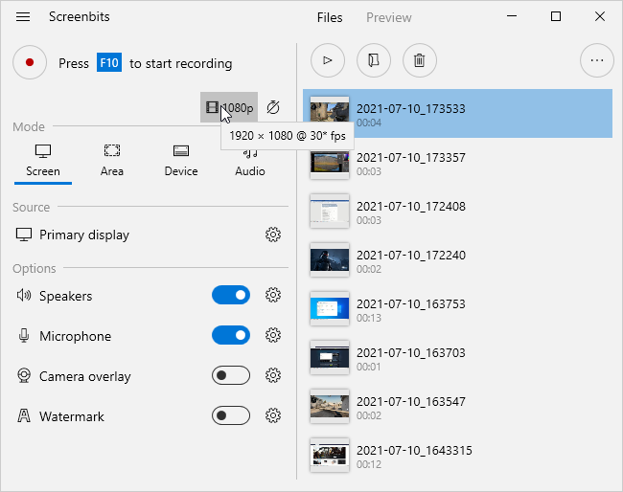
Task: Click thumbnail of 2021-07-10_163753 recording
Action: [x=330, y=308]
